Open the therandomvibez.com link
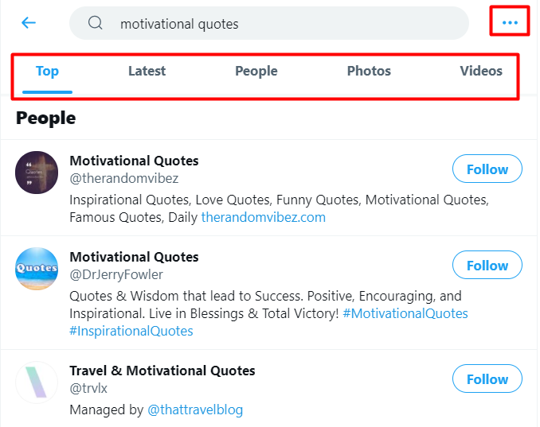Viewport: 540px width, 427px height. pyautogui.click(x=263, y=217)
